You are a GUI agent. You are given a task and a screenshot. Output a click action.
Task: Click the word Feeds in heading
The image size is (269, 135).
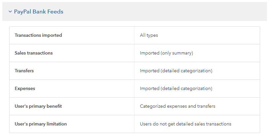click(55, 12)
